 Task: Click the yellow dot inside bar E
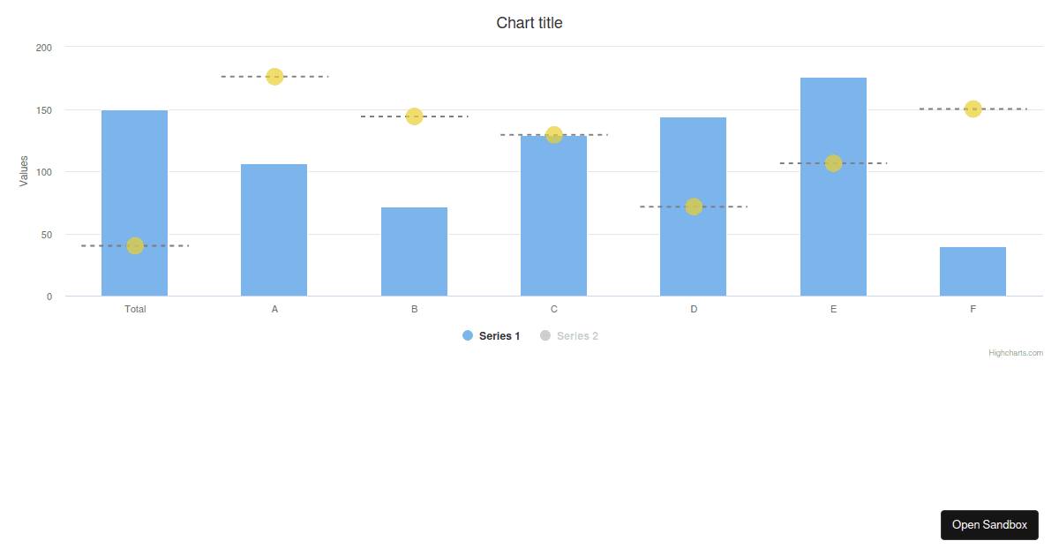click(x=833, y=162)
